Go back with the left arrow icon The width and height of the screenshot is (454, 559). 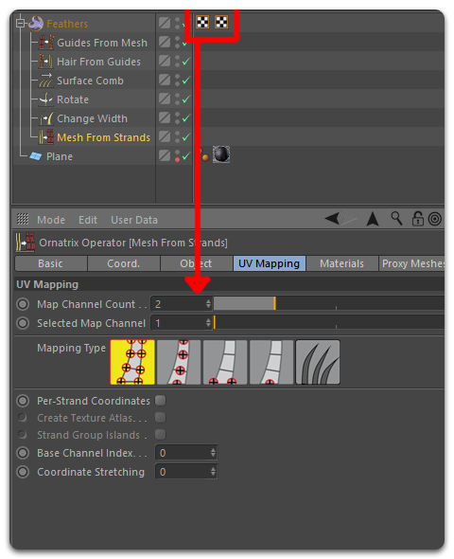click(x=332, y=218)
